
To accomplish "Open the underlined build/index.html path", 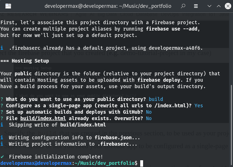I will (x=43, y=118).
